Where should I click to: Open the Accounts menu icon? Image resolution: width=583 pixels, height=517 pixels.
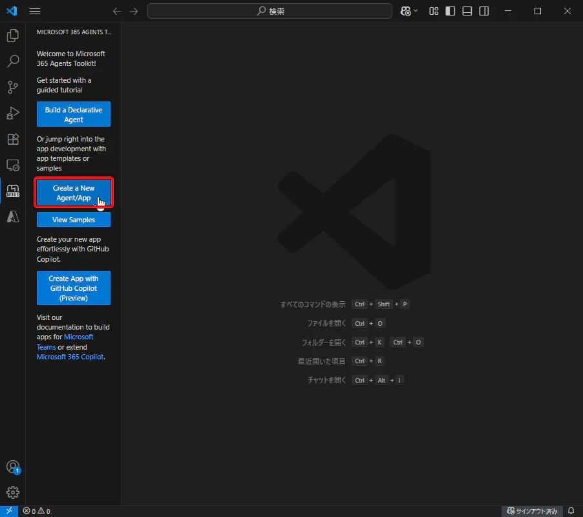pos(13,467)
